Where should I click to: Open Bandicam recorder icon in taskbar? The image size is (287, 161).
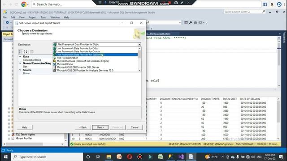coord(139,157)
